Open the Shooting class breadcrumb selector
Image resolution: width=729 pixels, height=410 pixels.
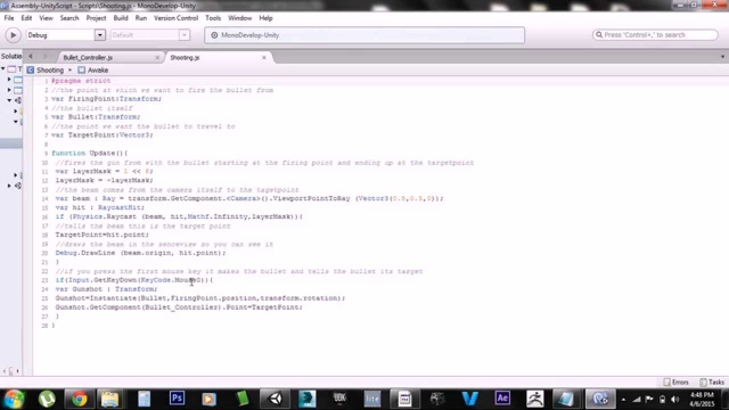[46, 70]
